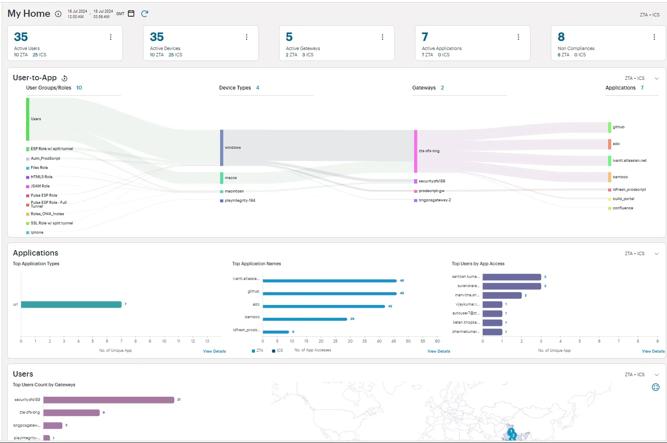Click the ESP Role w/ split tunnel entry

52,149
